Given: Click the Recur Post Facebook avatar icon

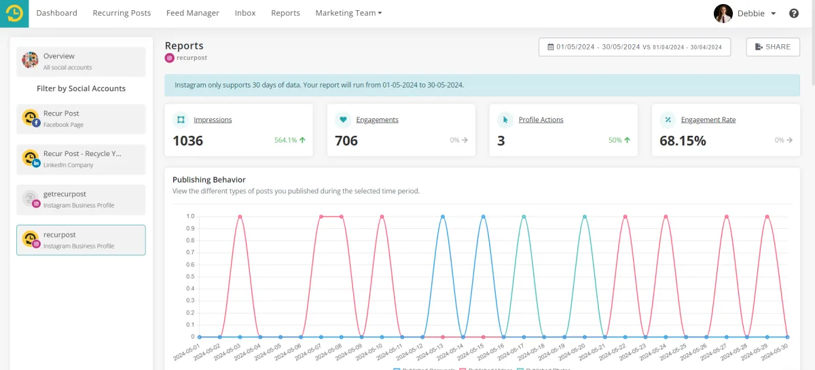Looking at the screenshot, I should tap(31, 118).
